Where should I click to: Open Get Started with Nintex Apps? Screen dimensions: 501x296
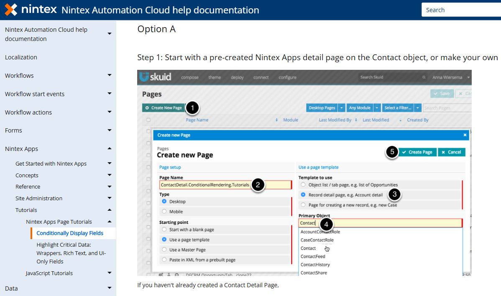click(x=51, y=163)
